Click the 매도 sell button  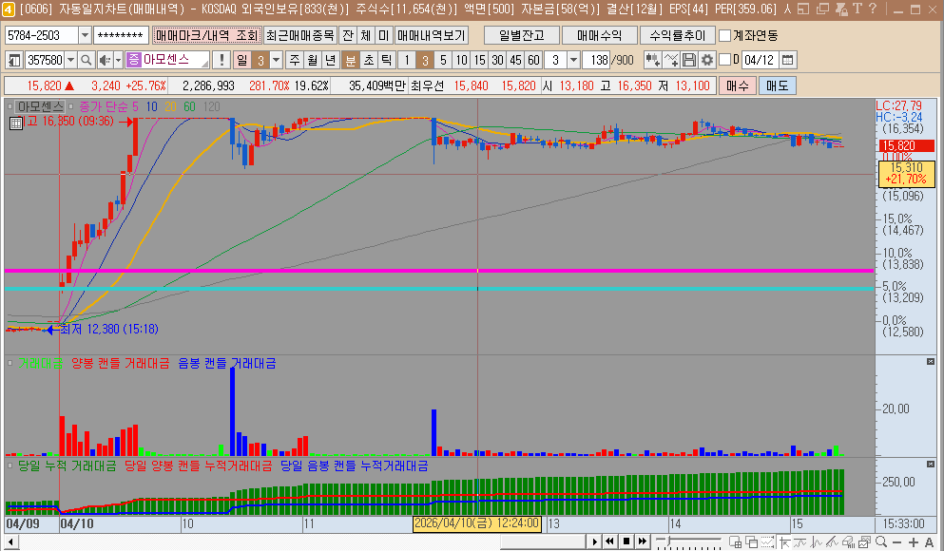pyautogui.click(x=778, y=85)
